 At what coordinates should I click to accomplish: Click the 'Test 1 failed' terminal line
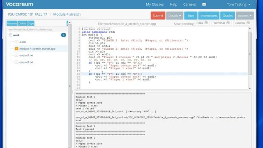pos(85,109)
